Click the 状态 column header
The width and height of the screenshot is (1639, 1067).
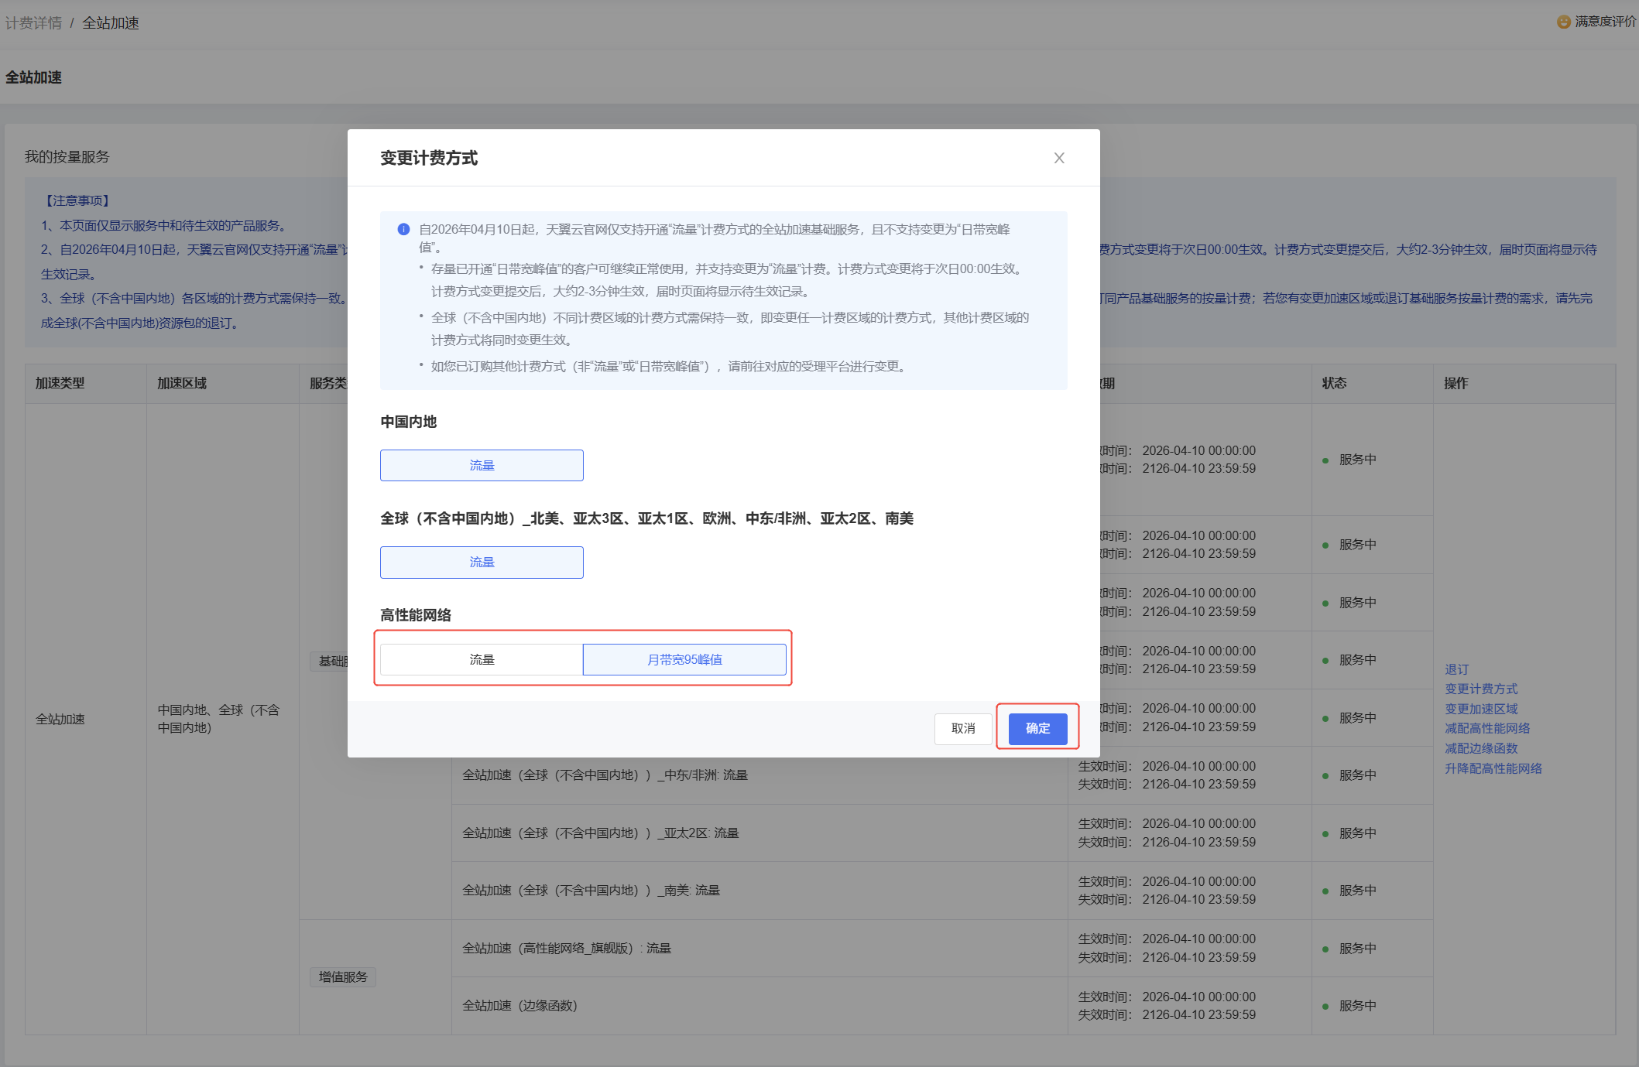click(x=1334, y=383)
